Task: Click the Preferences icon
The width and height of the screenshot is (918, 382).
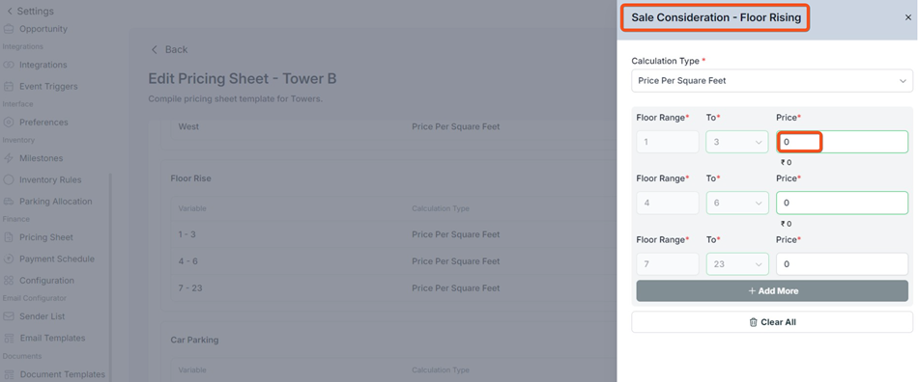Action: (8, 123)
